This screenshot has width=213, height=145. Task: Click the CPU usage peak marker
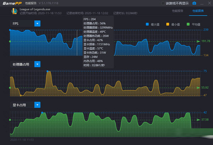coord(48,71)
